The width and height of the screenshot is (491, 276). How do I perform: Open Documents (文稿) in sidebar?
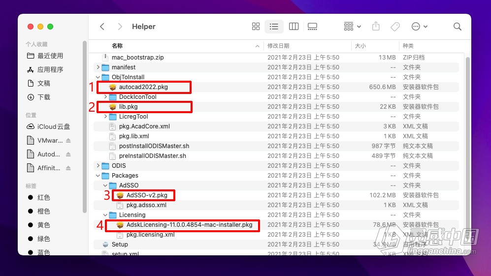(39, 83)
